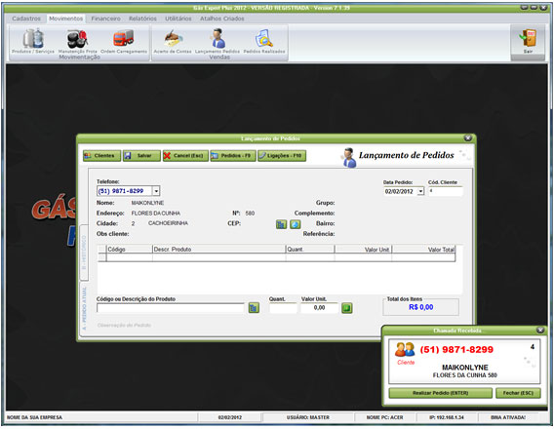Open Produtos / Serviços icon
Screen dimensions: 554x429
[x=33, y=39]
